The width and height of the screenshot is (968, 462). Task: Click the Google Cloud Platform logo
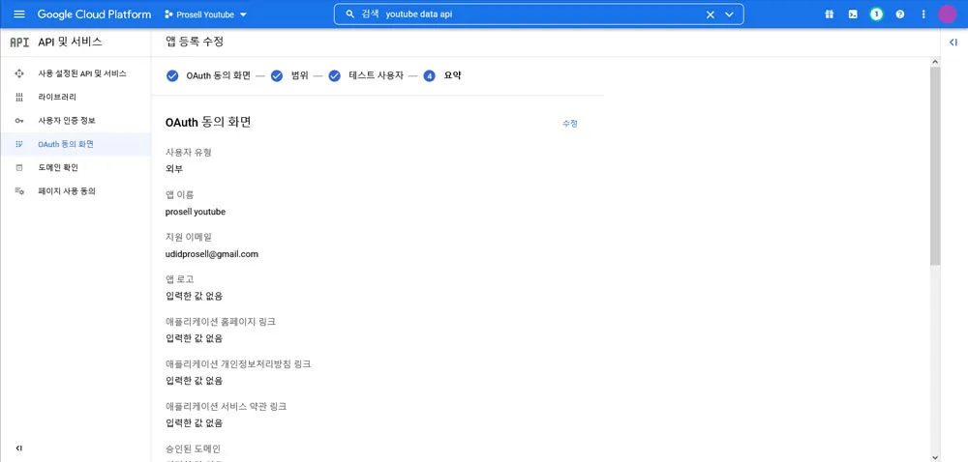(x=94, y=14)
